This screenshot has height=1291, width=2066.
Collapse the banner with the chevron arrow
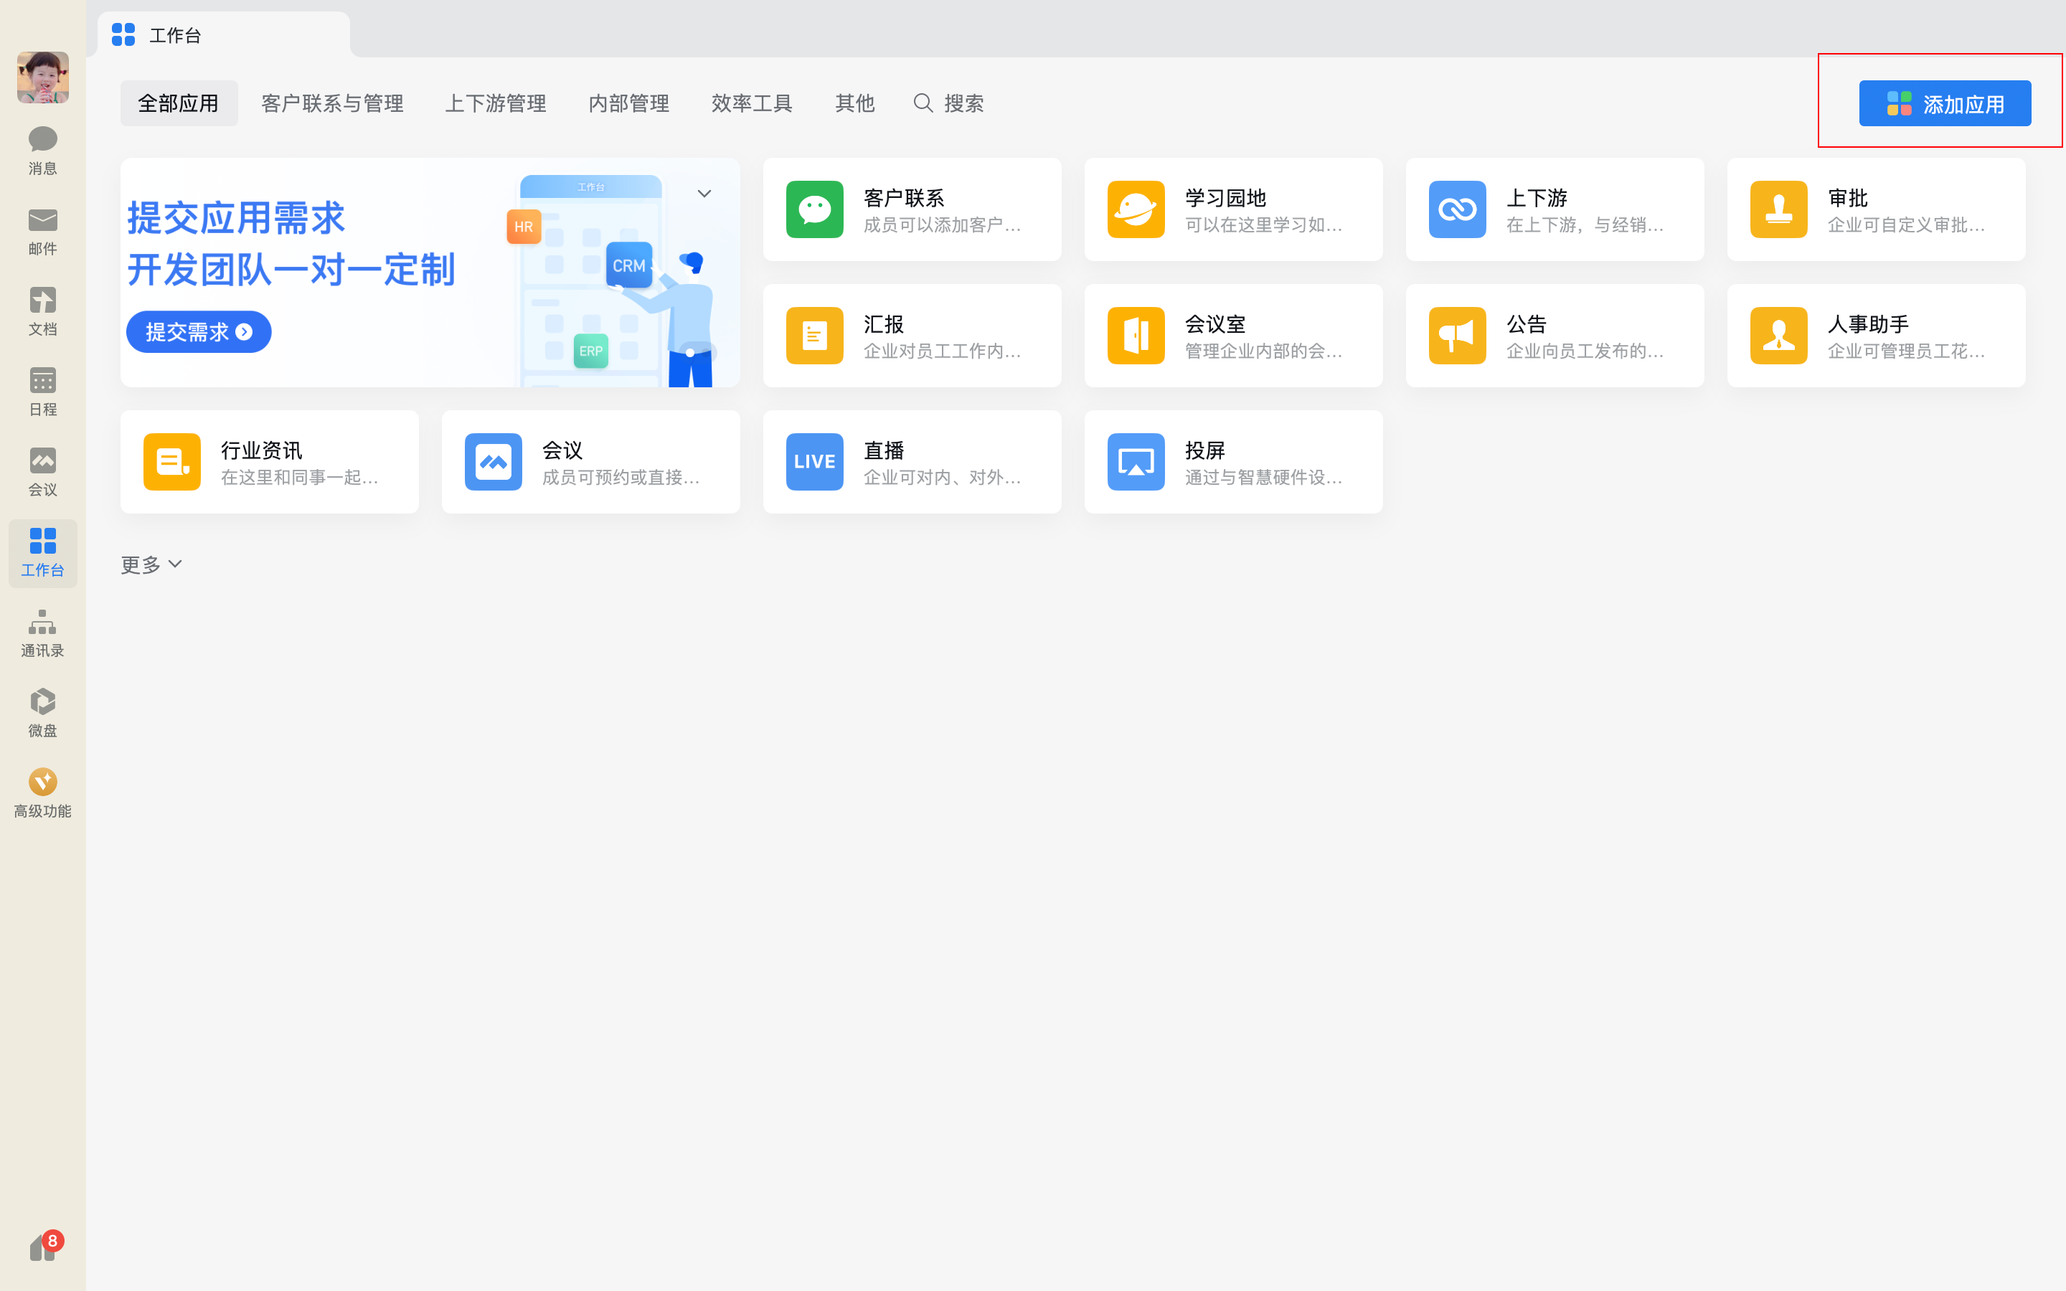coord(704,194)
